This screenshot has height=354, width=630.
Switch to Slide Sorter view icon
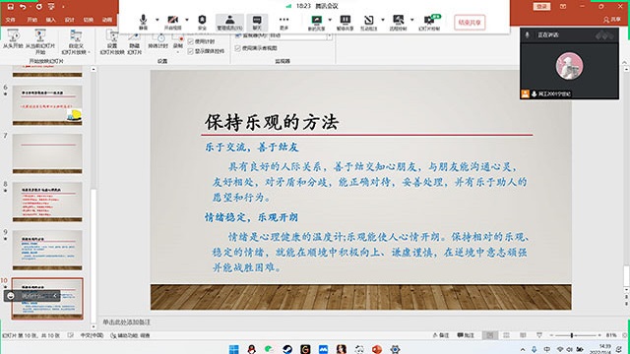(x=506, y=335)
